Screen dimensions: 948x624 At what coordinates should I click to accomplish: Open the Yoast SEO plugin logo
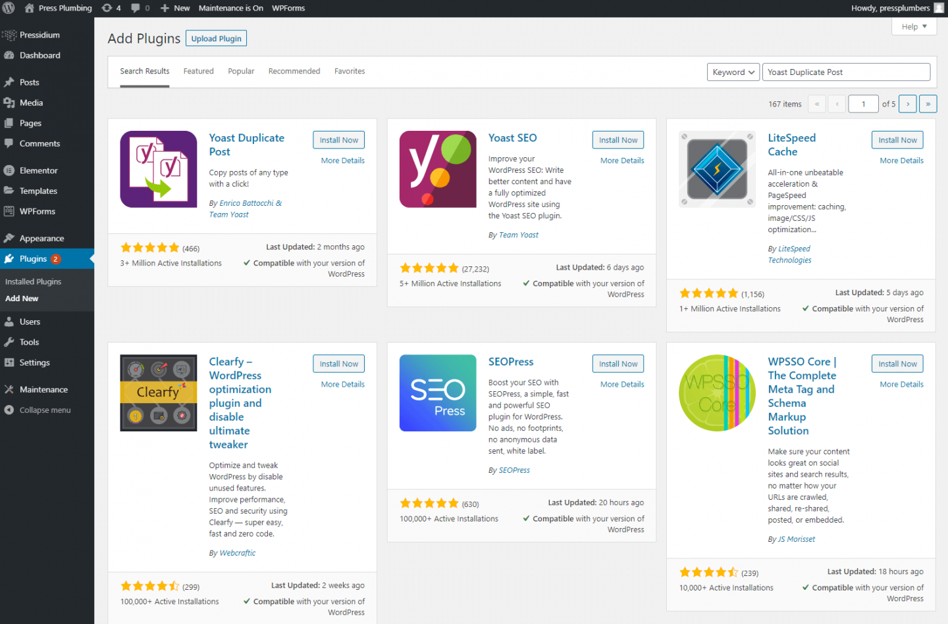pos(438,169)
